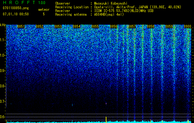Click the 1.1 kHz axis label

click(x=3, y=40)
